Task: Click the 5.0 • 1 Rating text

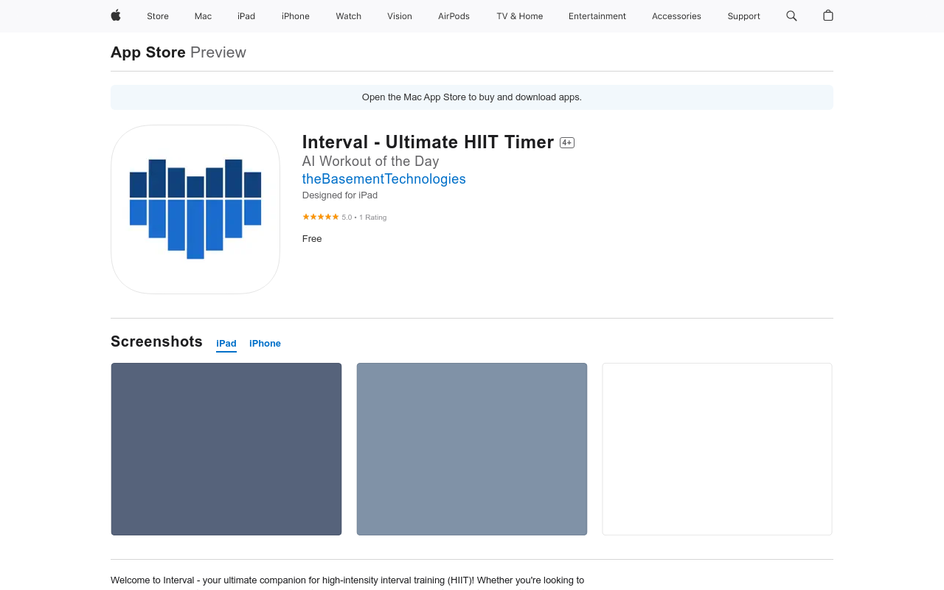Action: pos(364,218)
